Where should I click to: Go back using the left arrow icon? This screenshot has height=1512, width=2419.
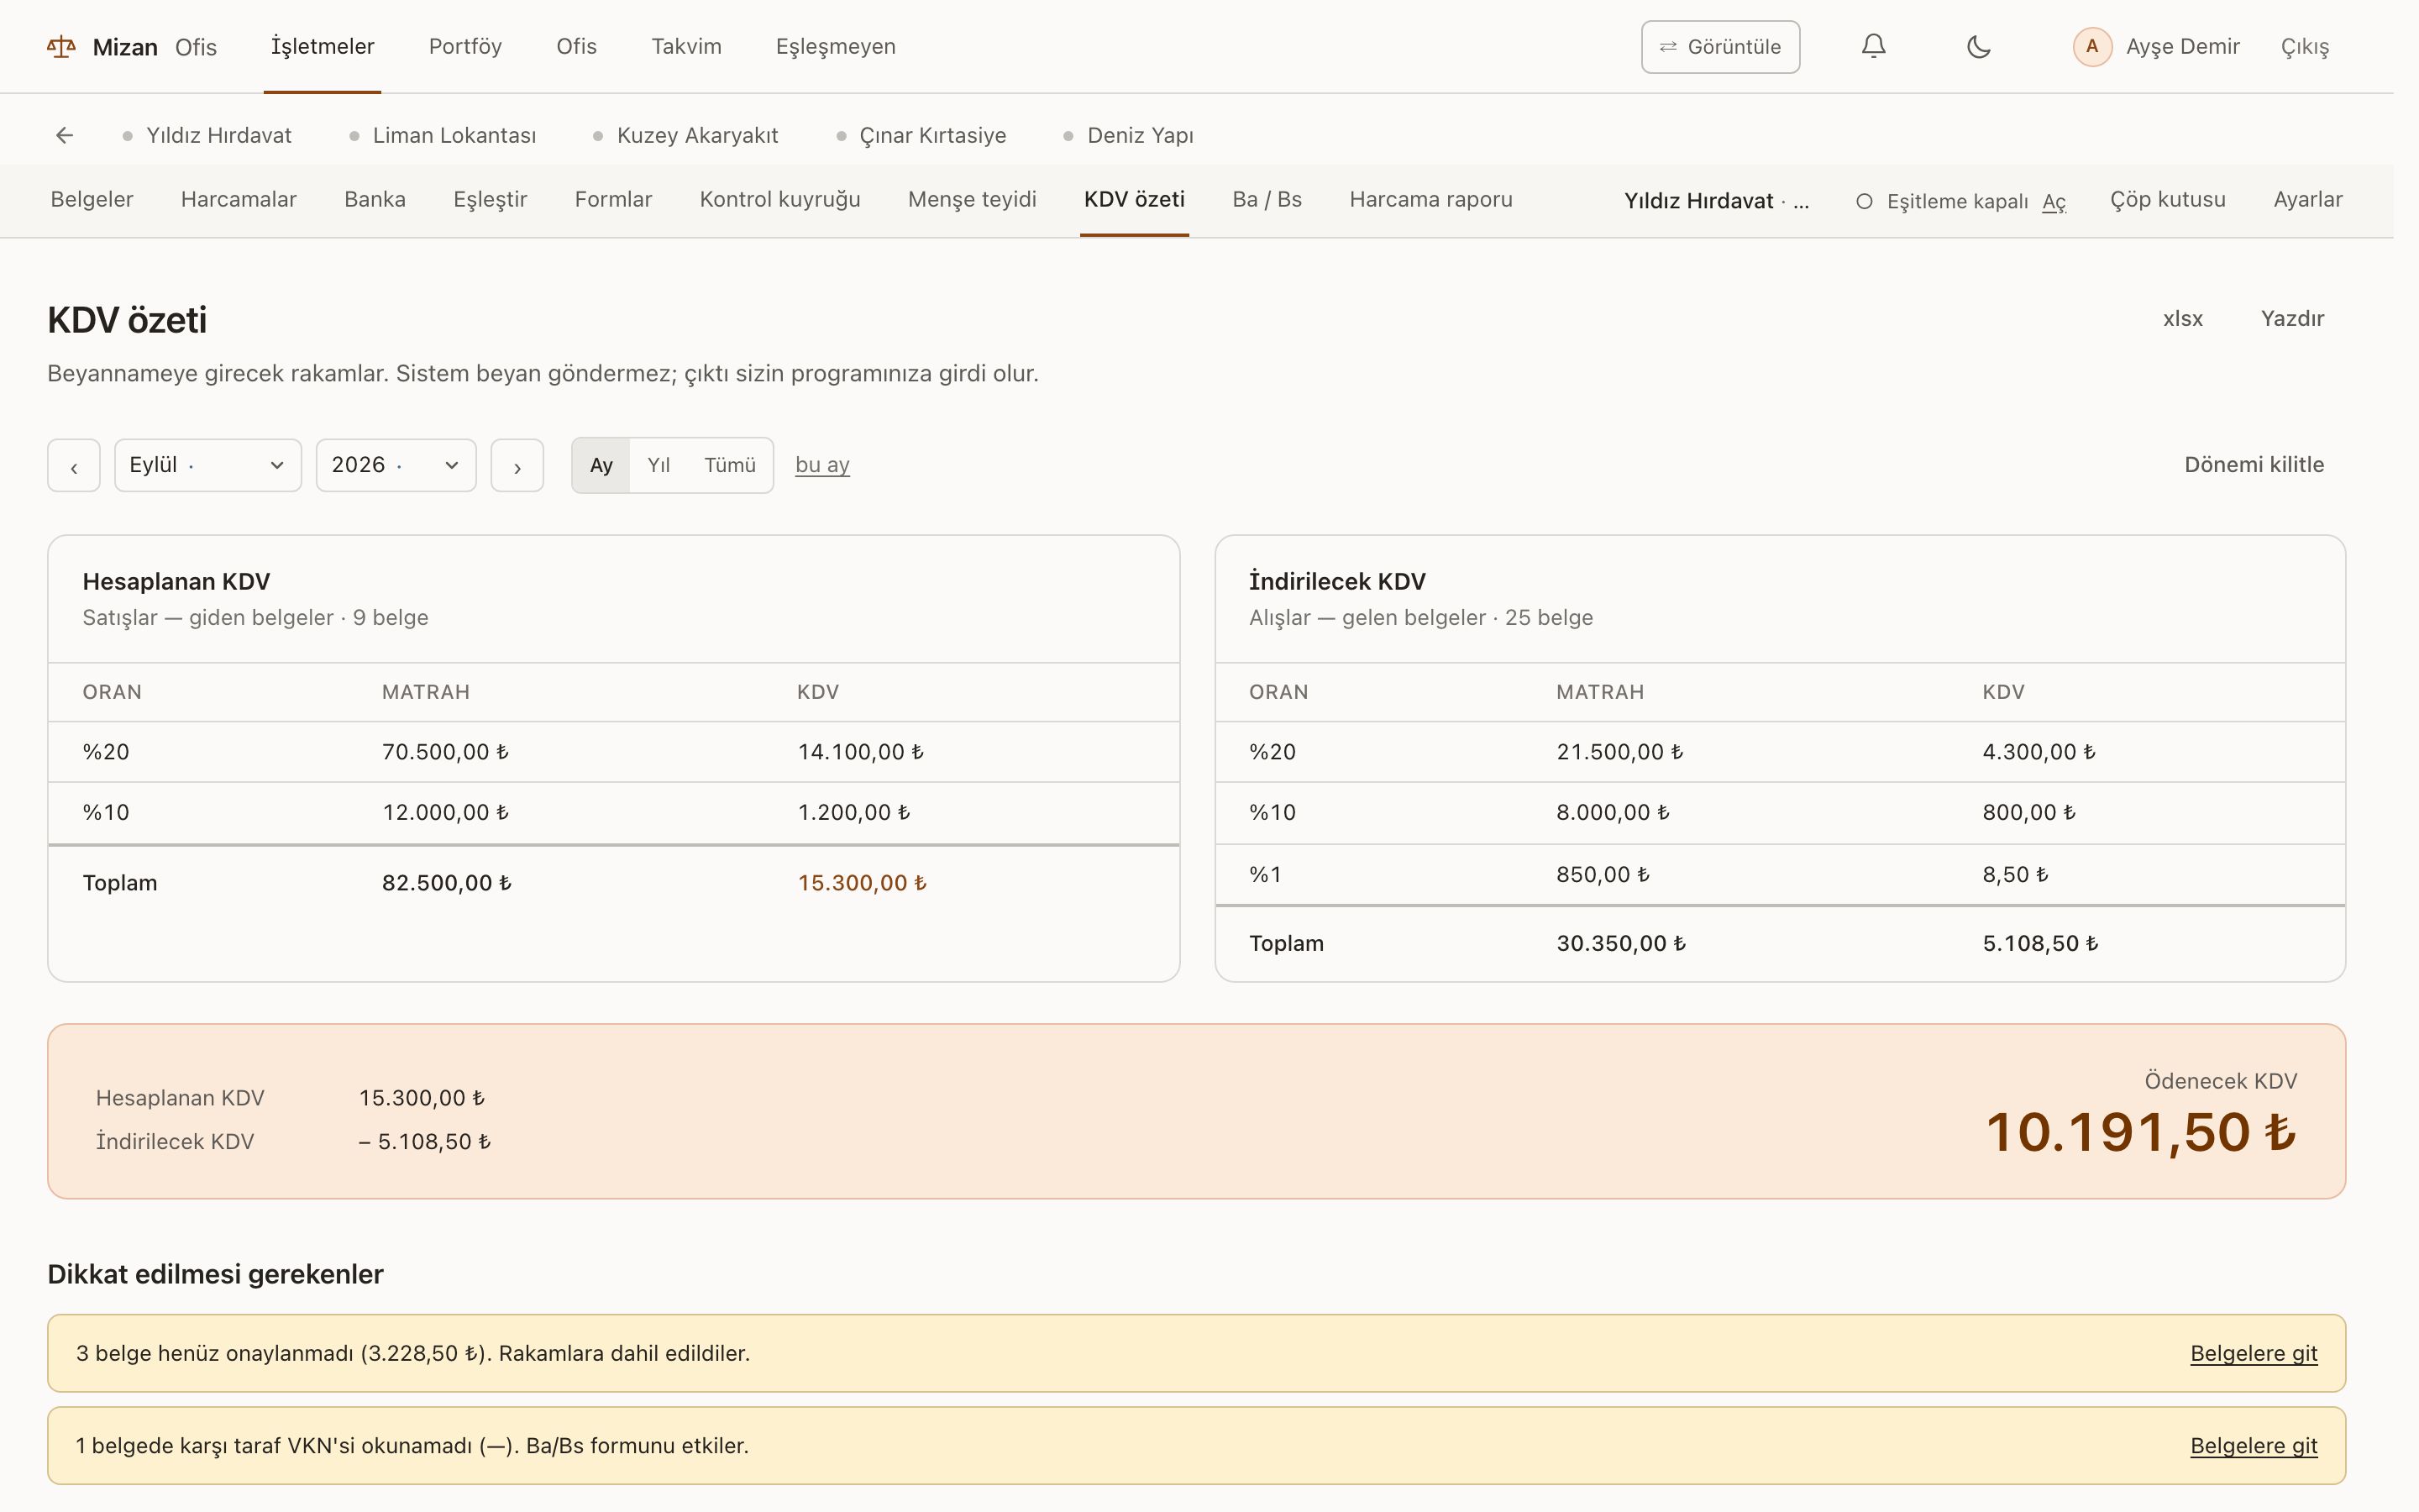tap(65, 135)
